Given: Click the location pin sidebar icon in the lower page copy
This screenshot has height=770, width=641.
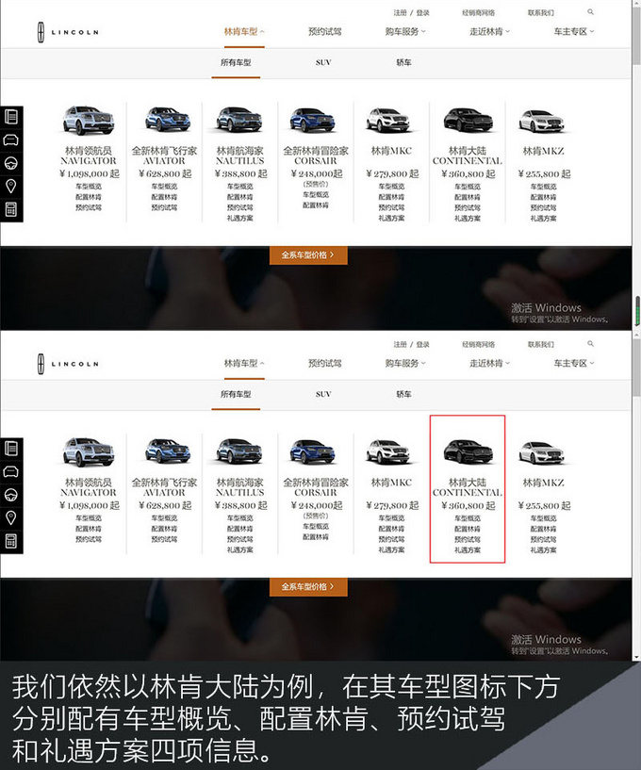Looking at the screenshot, I should (10, 517).
